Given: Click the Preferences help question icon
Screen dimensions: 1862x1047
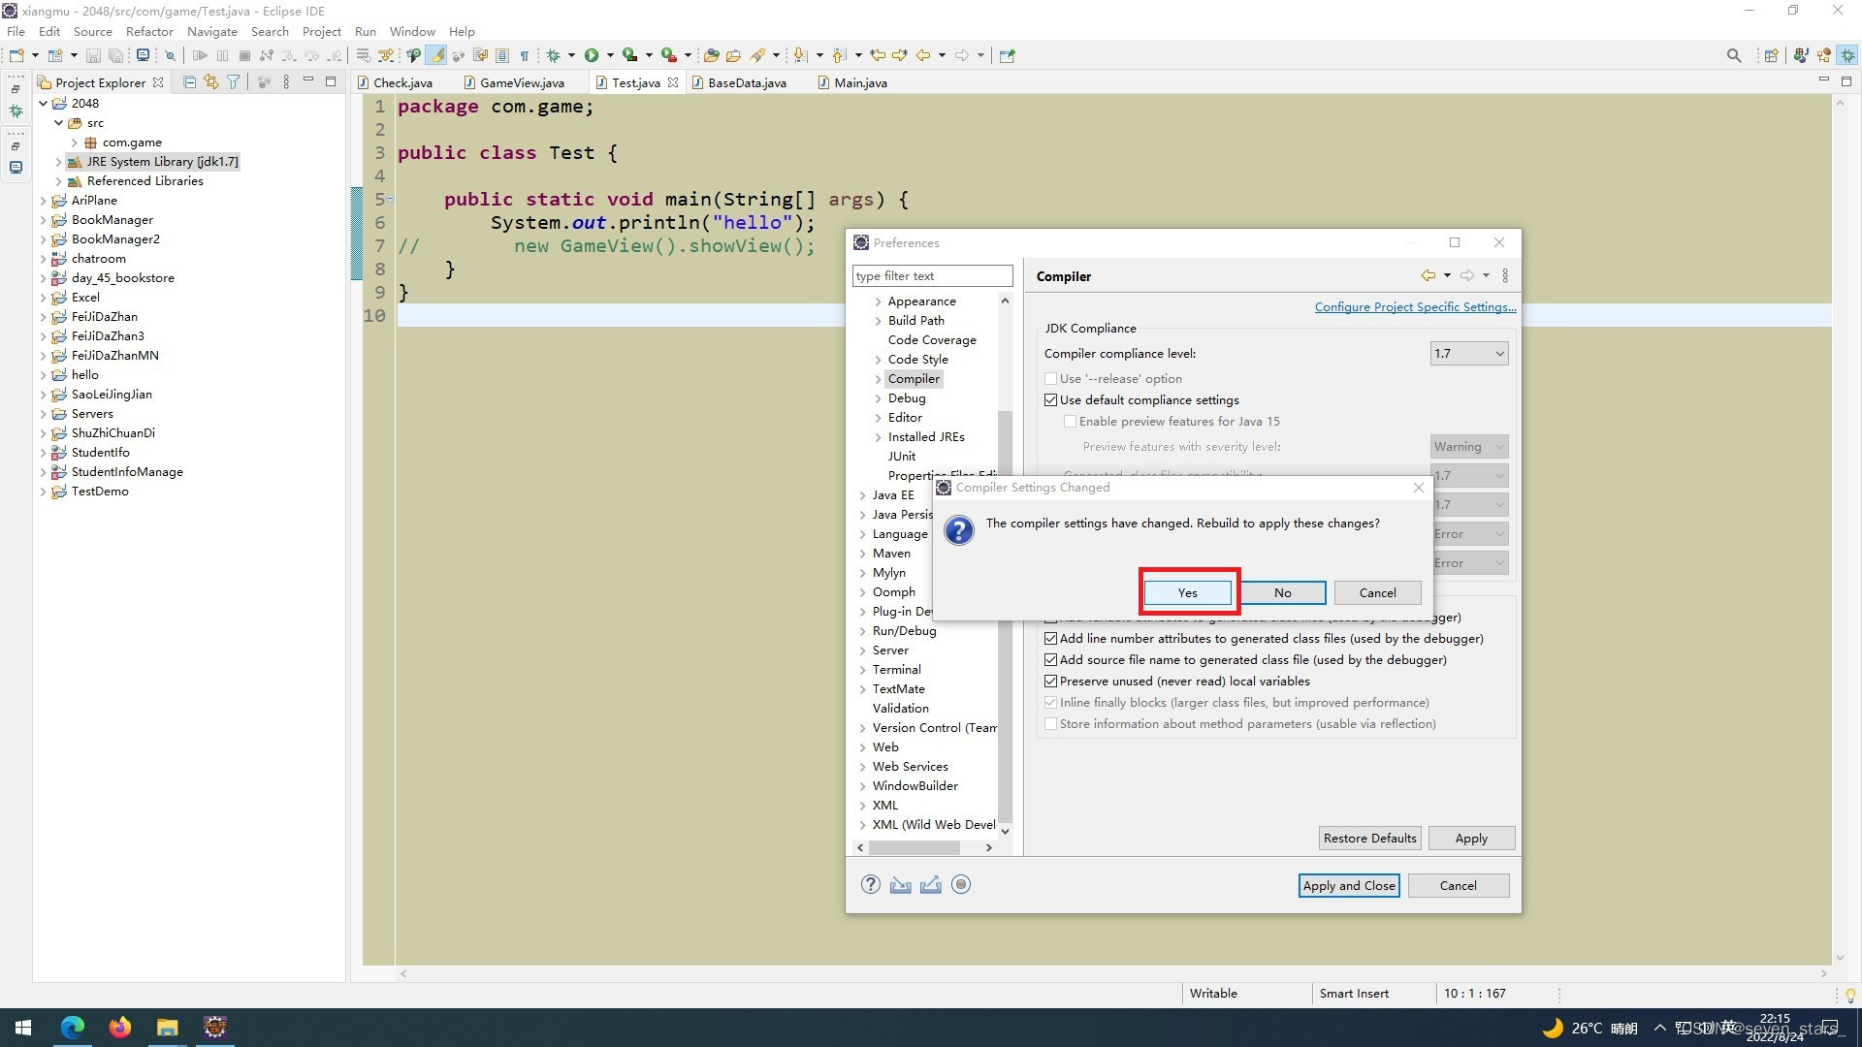Looking at the screenshot, I should (x=871, y=884).
